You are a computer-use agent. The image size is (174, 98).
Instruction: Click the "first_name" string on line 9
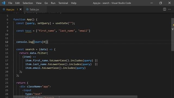point(46,31)
